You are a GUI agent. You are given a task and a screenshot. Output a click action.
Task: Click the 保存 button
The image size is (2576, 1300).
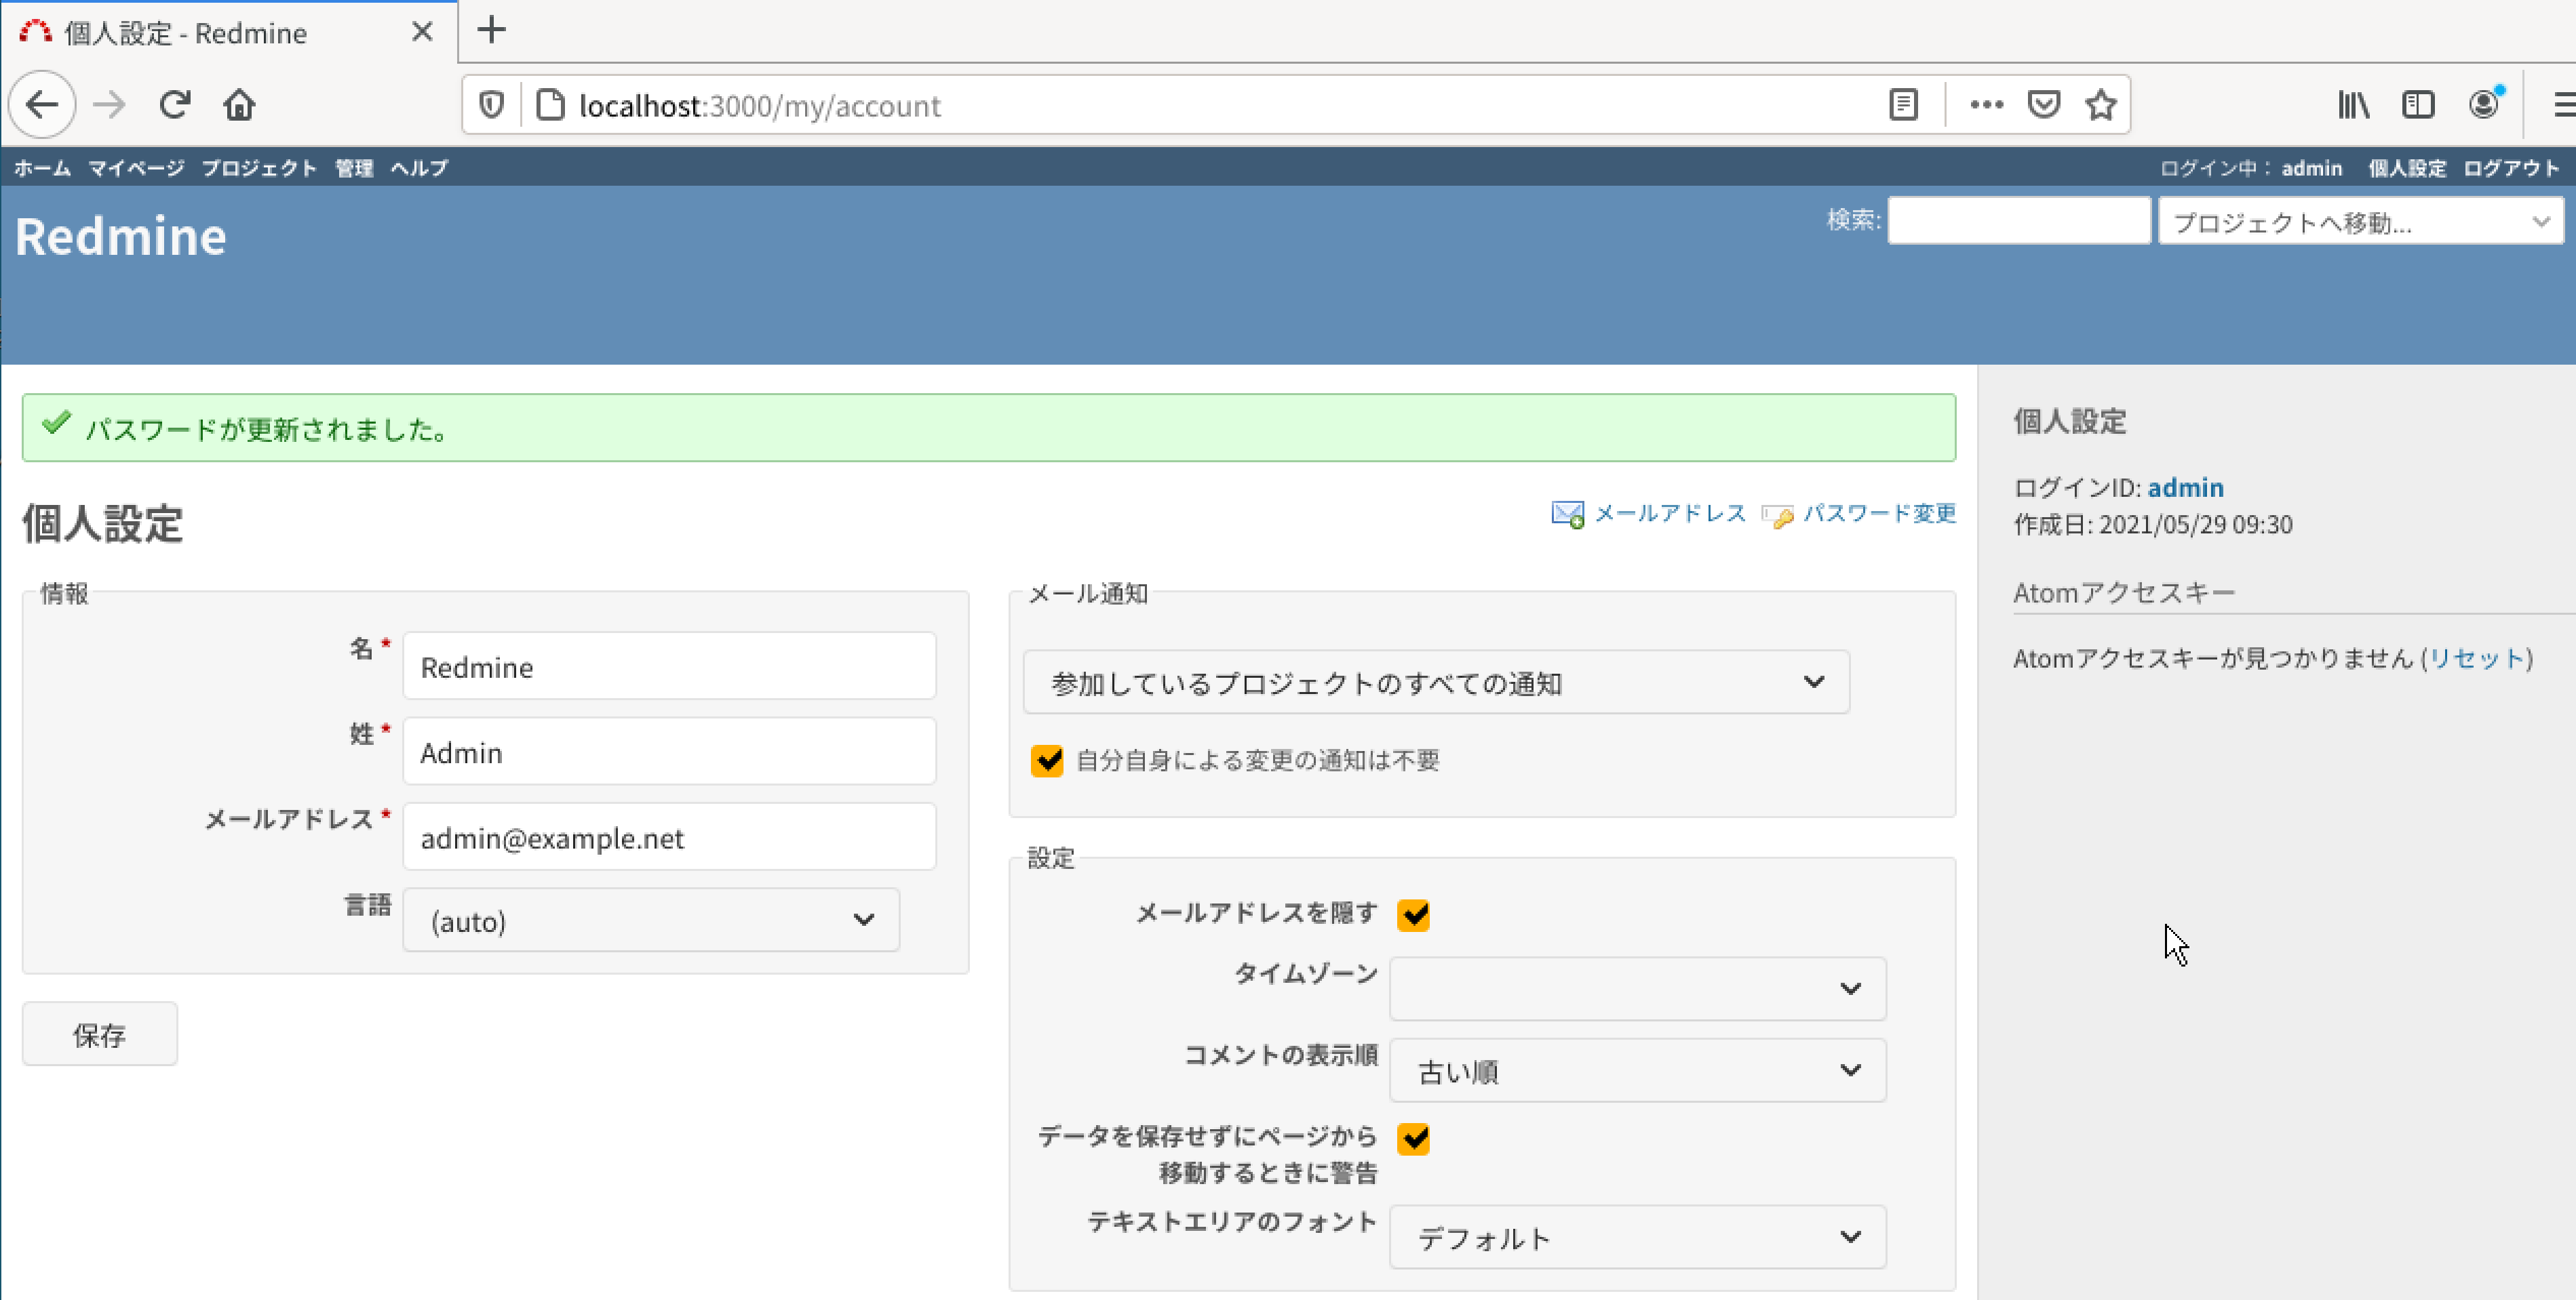click(x=100, y=1034)
